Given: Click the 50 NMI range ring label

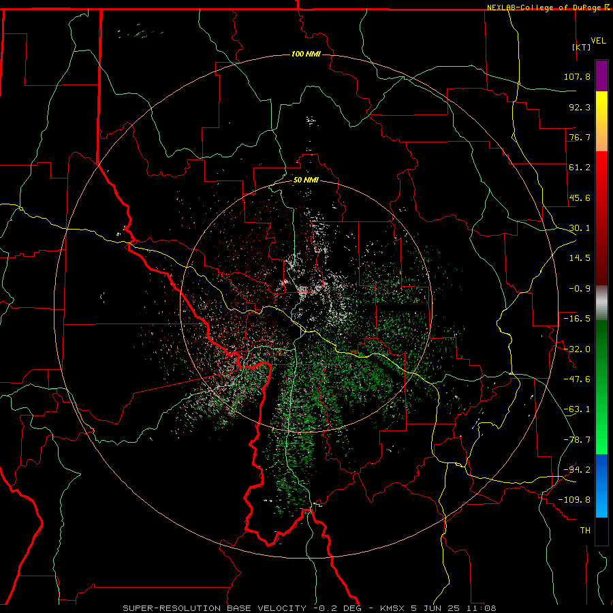Looking at the screenshot, I should (306, 180).
